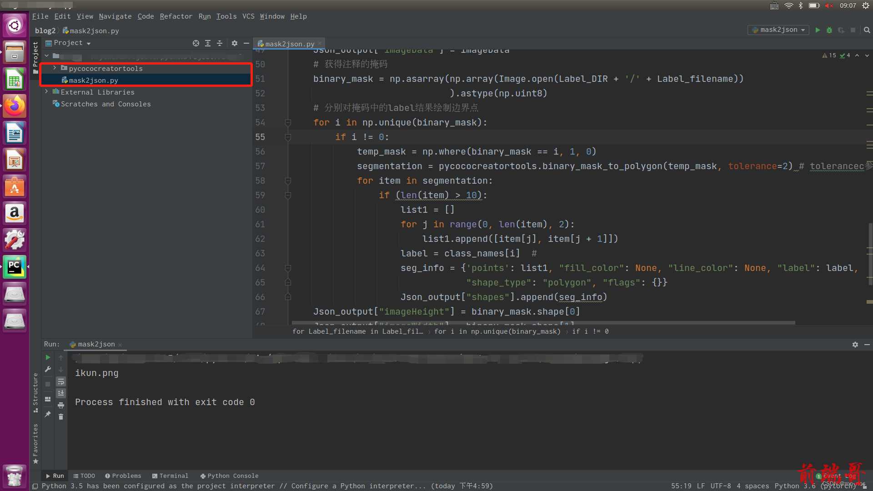
Task: Open the Tools menu
Action: point(226,16)
